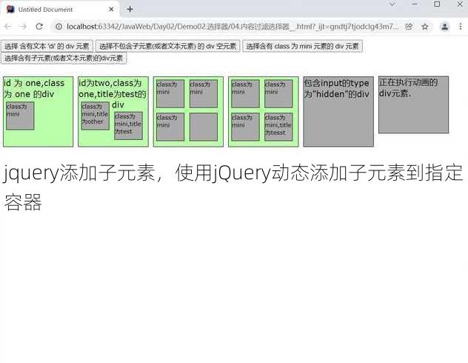
Task: Click the mini box inside the id one div
Action: coord(20,116)
